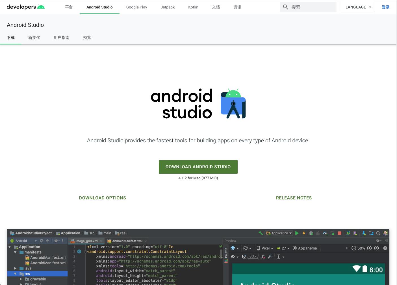Viewport: 397px width, 285px height.
Task: Open the Release Notes link
Action: (294, 198)
